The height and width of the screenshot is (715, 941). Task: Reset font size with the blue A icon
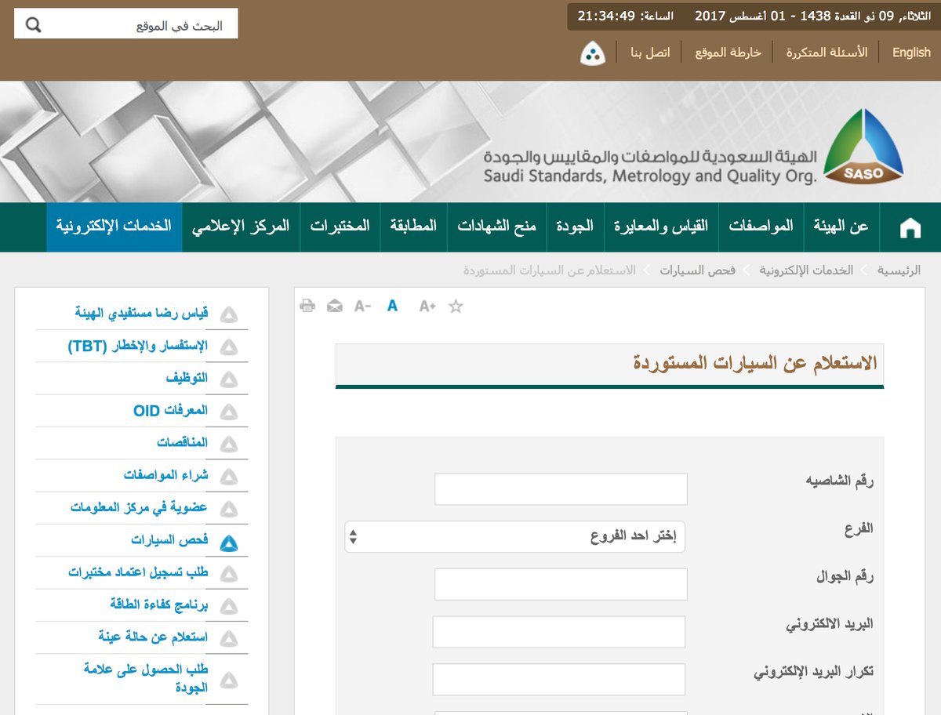click(x=392, y=306)
